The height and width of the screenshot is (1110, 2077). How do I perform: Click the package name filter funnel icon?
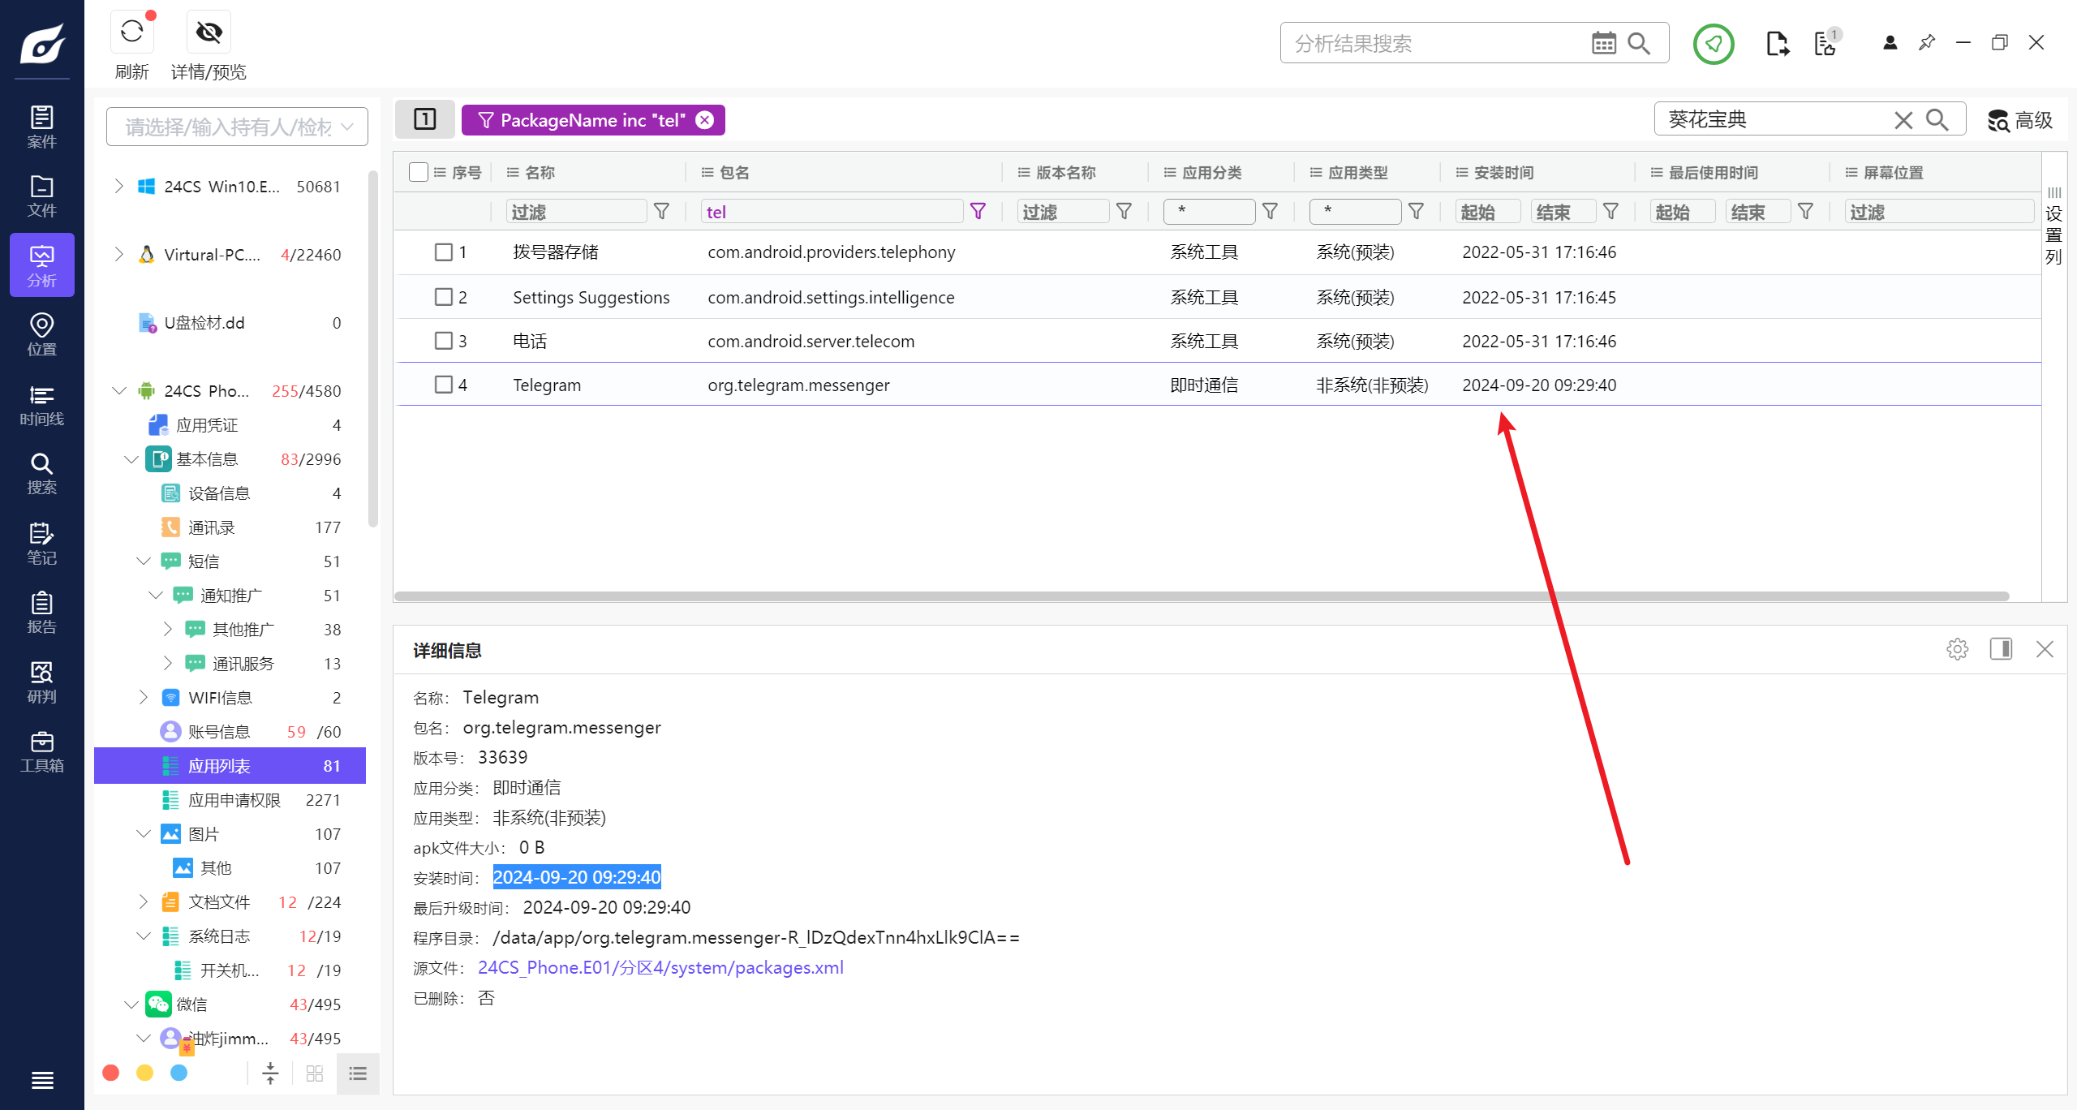point(978,212)
